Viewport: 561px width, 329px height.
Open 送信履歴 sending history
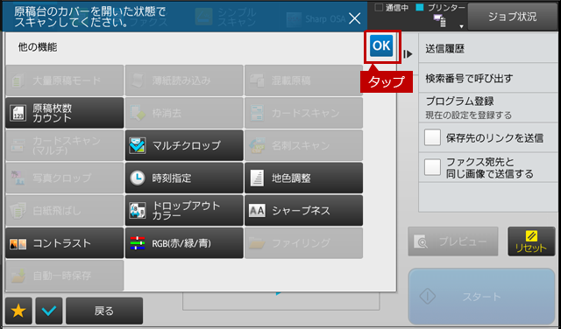pos(488,49)
